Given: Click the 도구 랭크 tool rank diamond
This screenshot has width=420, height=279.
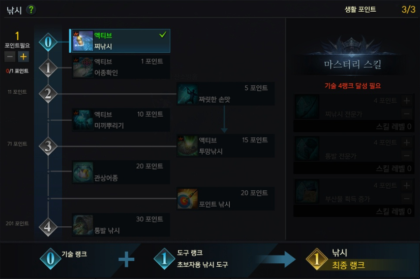Looking at the screenshot, I should pos(164,259).
